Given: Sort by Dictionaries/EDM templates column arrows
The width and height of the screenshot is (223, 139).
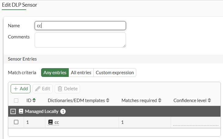Looking at the screenshot, I should pyautogui.click(x=108, y=100).
